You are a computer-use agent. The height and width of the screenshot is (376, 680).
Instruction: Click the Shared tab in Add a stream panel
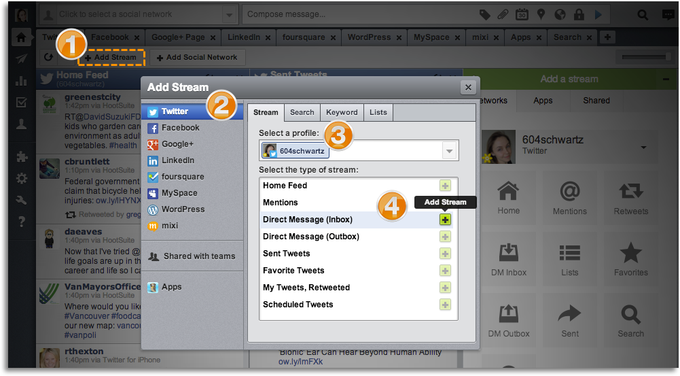pos(596,101)
